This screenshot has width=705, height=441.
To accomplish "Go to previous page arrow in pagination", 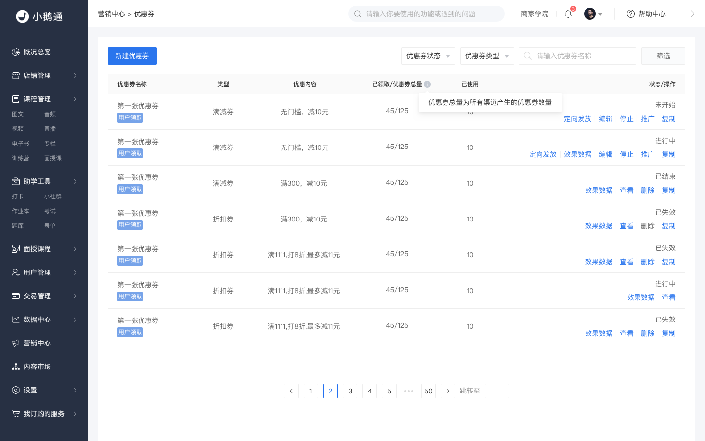I will [x=291, y=391].
